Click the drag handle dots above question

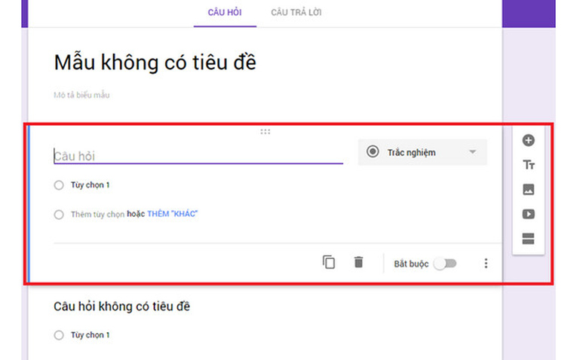pos(265,132)
